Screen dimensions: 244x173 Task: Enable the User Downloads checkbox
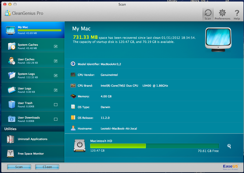click(56, 119)
